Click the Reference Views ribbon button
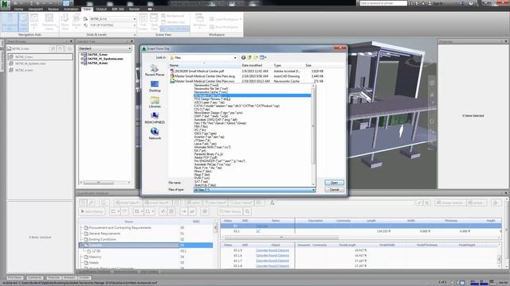Viewport: 510px width, 286px height. tap(49, 21)
